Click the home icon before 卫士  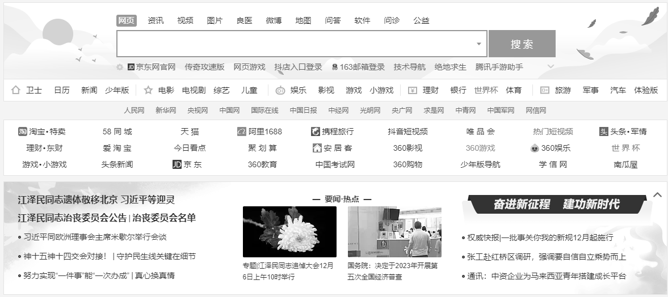(16, 90)
